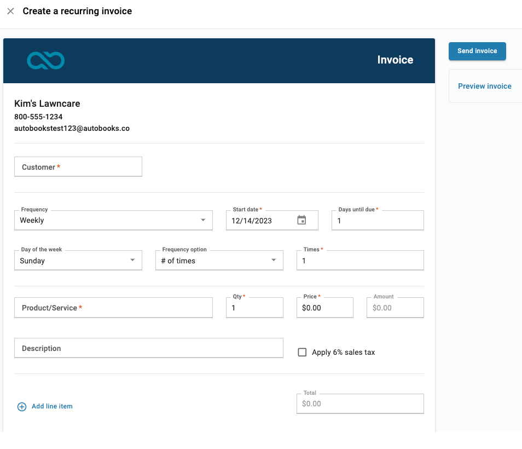Click the X to exit invoice creation
522x449 pixels.
click(10, 11)
